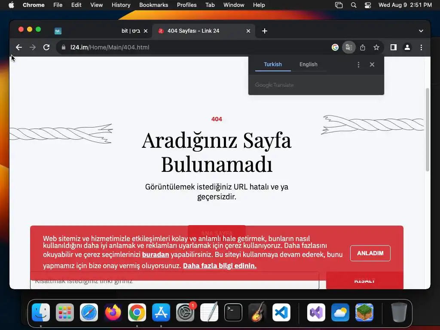Open the Bookmarks menu
Screen dimensions: 440x330
[153, 5]
